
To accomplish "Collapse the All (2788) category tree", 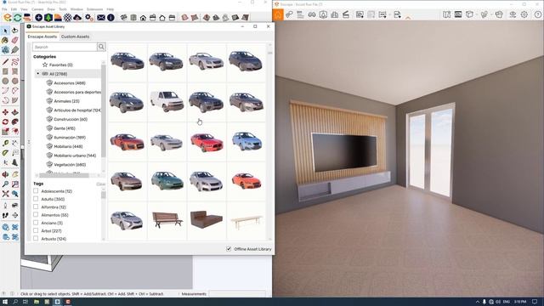I will [x=37, y=74].
